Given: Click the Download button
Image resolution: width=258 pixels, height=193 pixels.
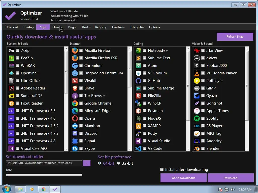Looking at the screenshot, I should (x=231, y=178).
